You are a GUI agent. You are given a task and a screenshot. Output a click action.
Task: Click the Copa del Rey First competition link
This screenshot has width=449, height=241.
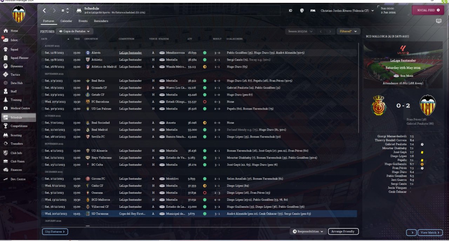pos(132,214)
